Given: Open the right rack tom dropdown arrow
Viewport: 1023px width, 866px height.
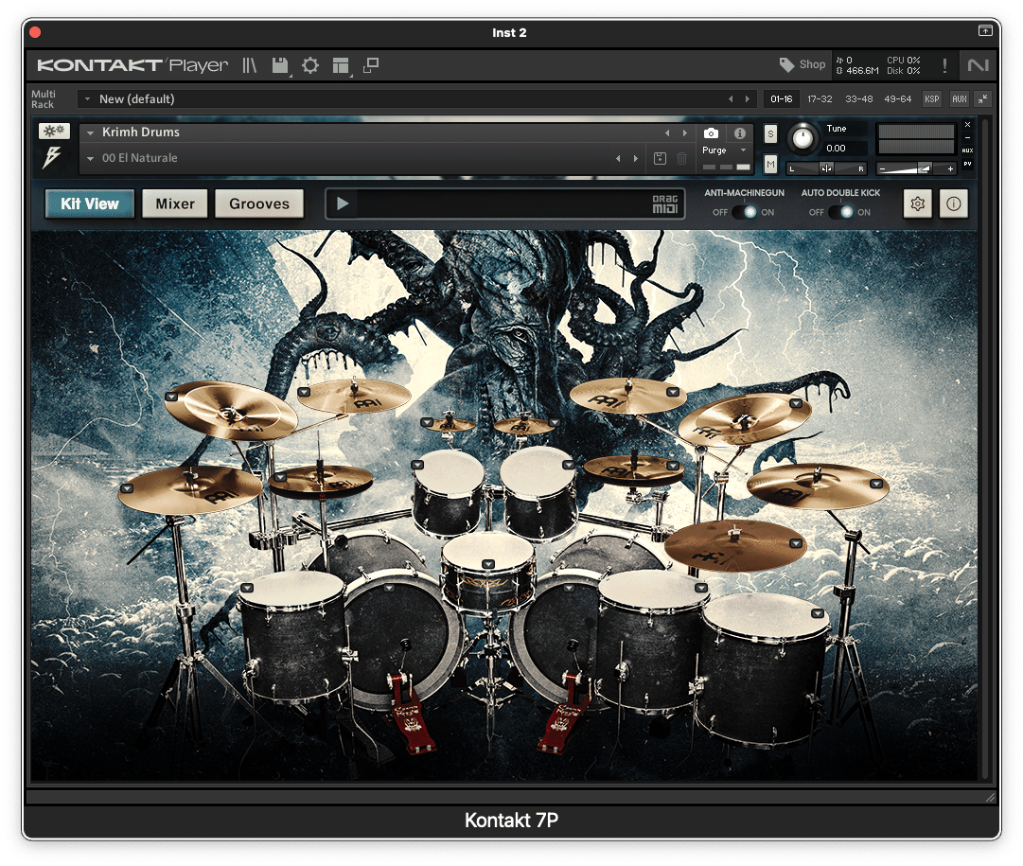Looking at the screenshot, I should [568, 465].
